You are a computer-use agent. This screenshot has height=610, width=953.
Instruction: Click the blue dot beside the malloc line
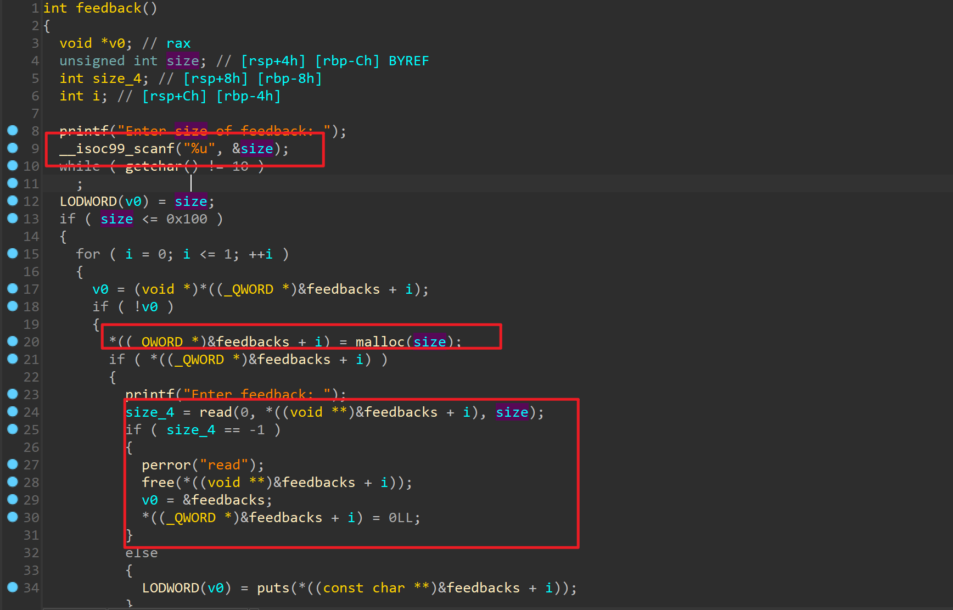[x=13, y=342]
